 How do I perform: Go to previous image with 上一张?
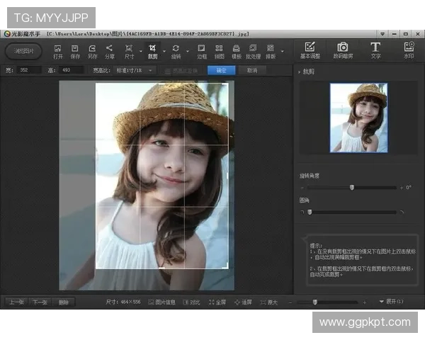tap(16, 302)
